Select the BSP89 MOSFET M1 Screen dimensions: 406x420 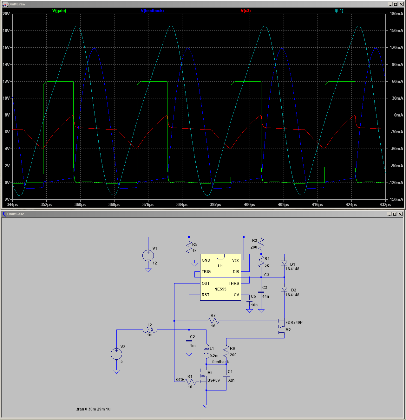coord(203,376)
